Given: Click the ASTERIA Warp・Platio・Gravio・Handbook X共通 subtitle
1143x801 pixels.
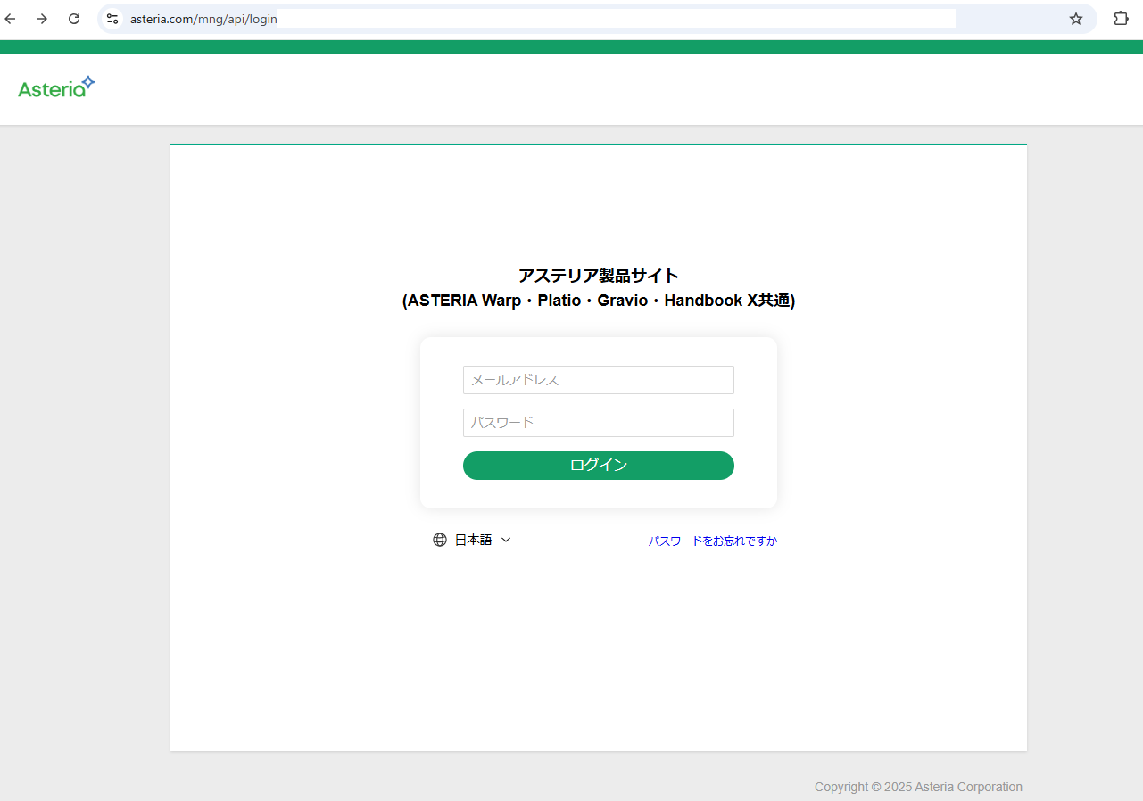Looking at the screenshot, I should coord(599,301).
